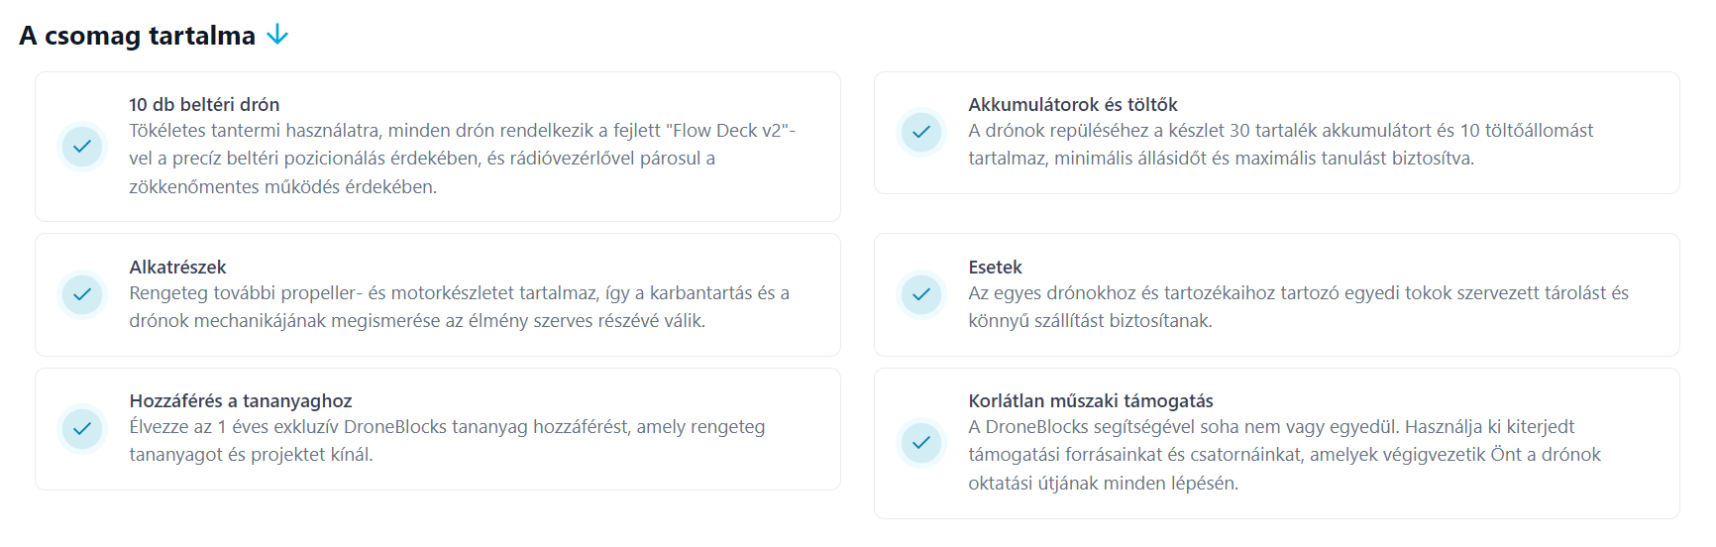1716x547 pixels.
Task: Select the "Akkumulátorok és töltők" title
Action: 1073,104
